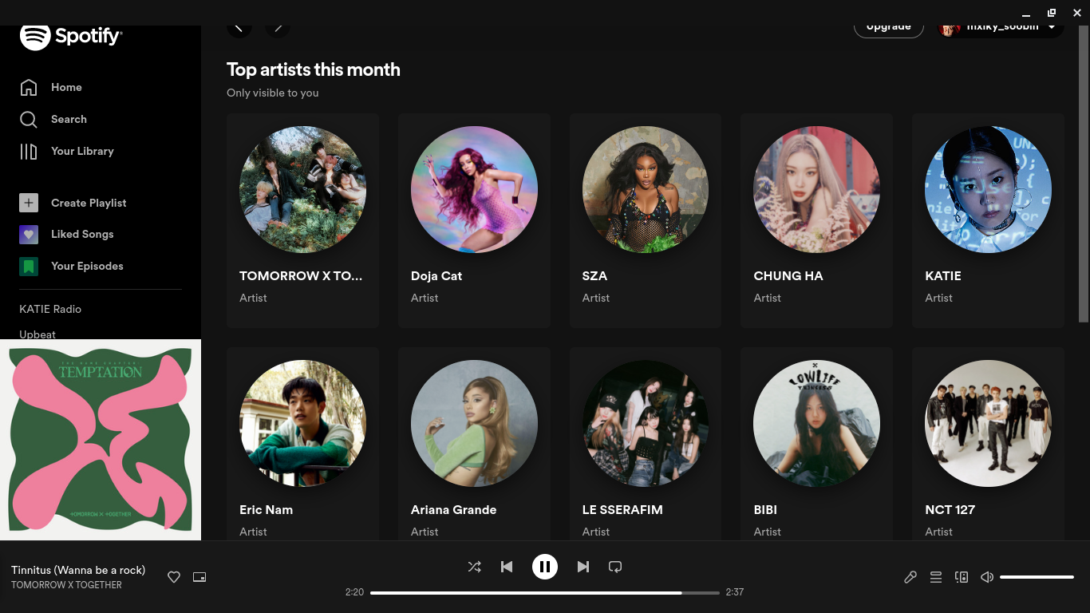Open the TOMORROW X TOGETHER artist card
Image resolution: width=1090 pixels, height=613 pixels.
(302, 220)
